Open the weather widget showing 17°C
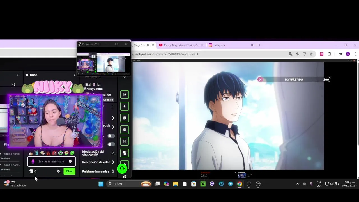The height and width of the screenshot is (202, 359). click(15, 184)
